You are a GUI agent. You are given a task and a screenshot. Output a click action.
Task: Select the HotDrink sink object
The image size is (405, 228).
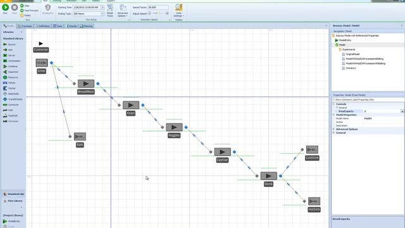click(314, 201)
